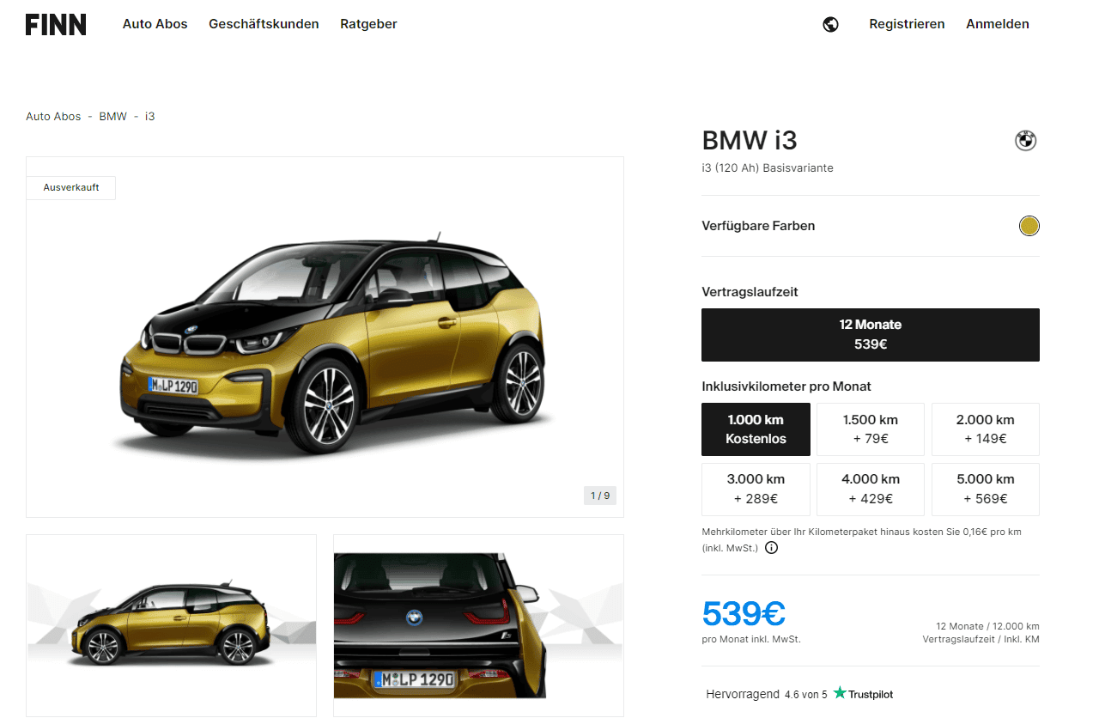The width and height of the screenshot is (1099, 718).
Task: Choose the 1.500 km + 79€ option
Action: pos(871,429)
